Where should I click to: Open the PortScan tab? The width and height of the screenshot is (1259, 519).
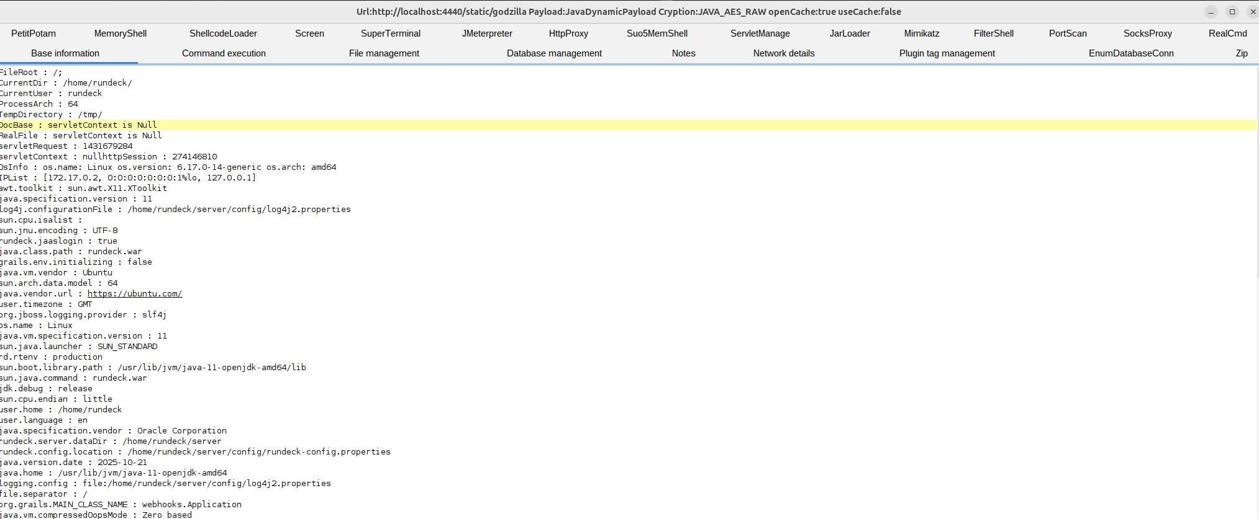[x=1068, y=33]
